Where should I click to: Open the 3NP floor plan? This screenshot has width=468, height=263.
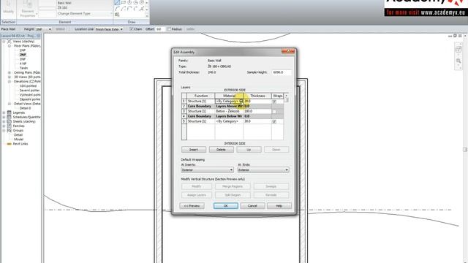tap(23, 59)
